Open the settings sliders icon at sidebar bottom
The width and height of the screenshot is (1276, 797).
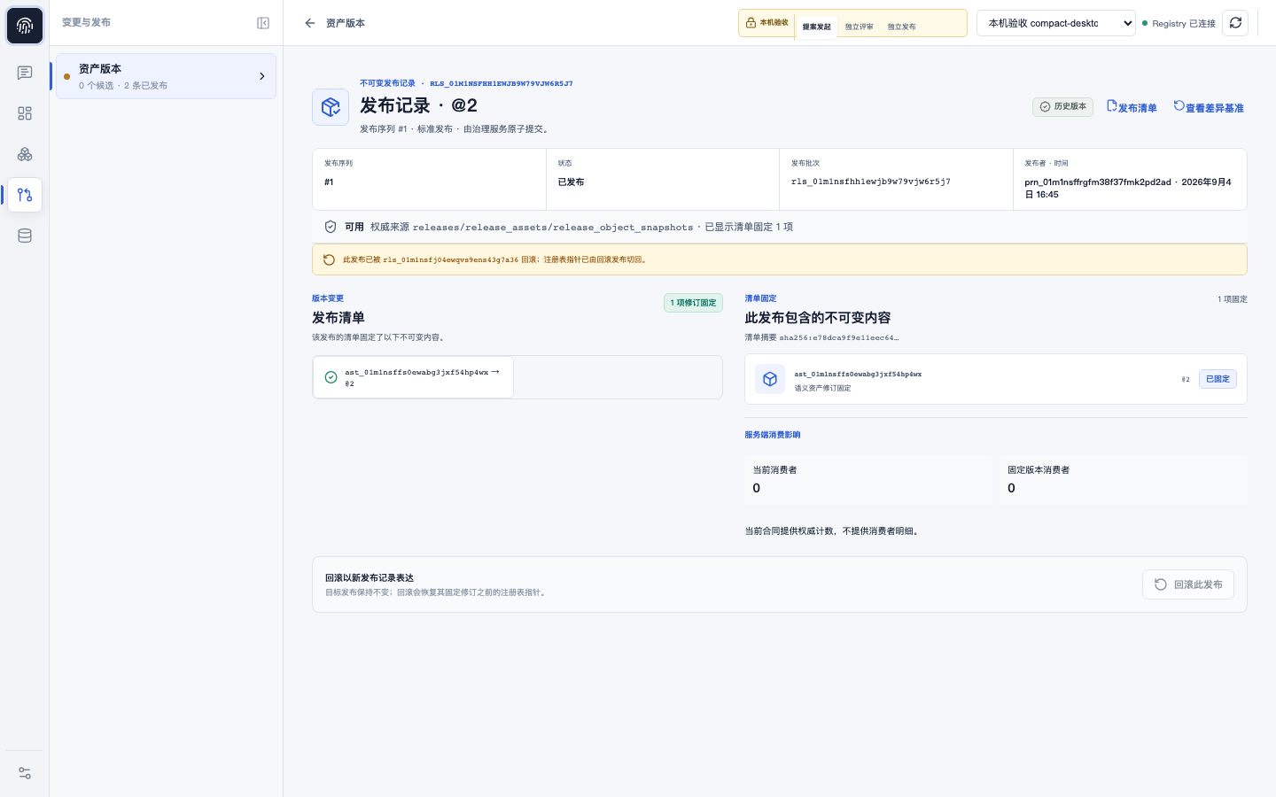25,773
